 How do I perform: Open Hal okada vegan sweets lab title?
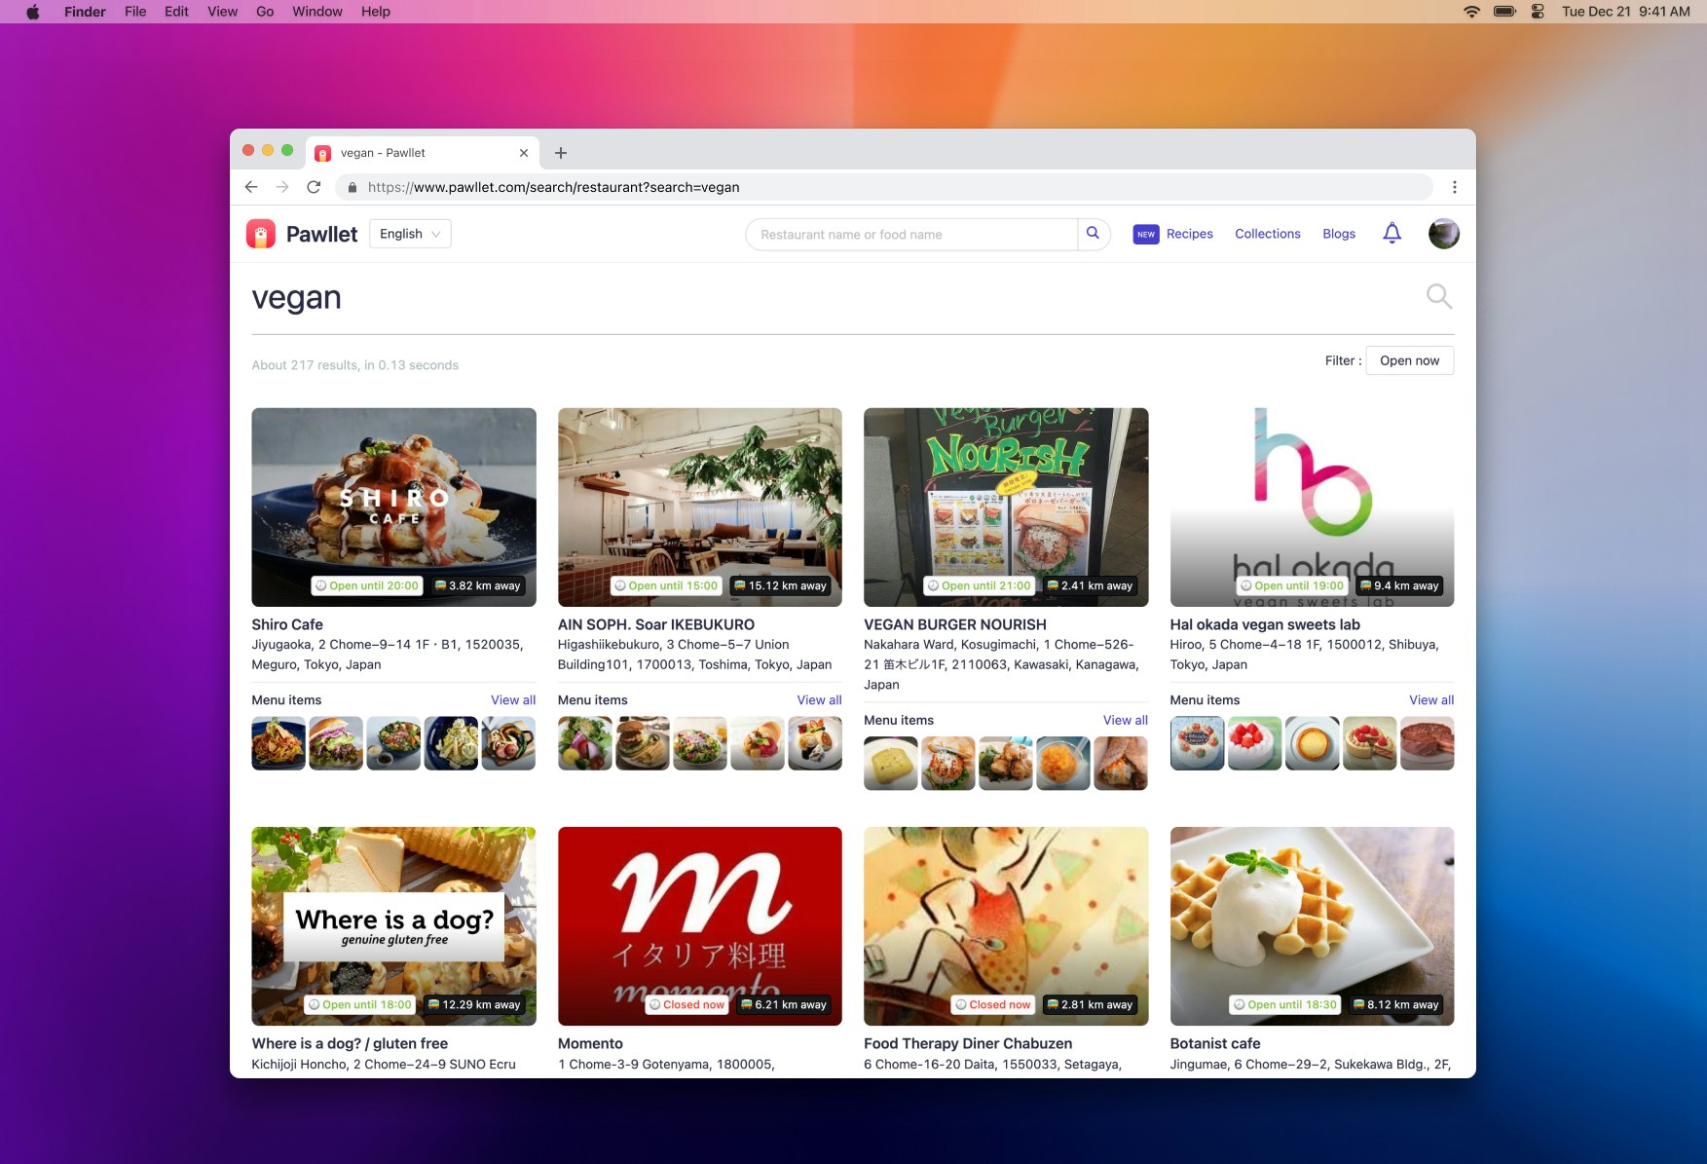[1265, 624]
